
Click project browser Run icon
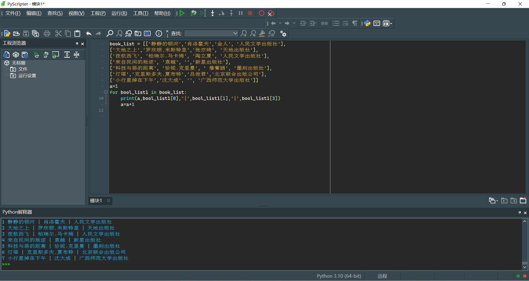tap(36, 55)
